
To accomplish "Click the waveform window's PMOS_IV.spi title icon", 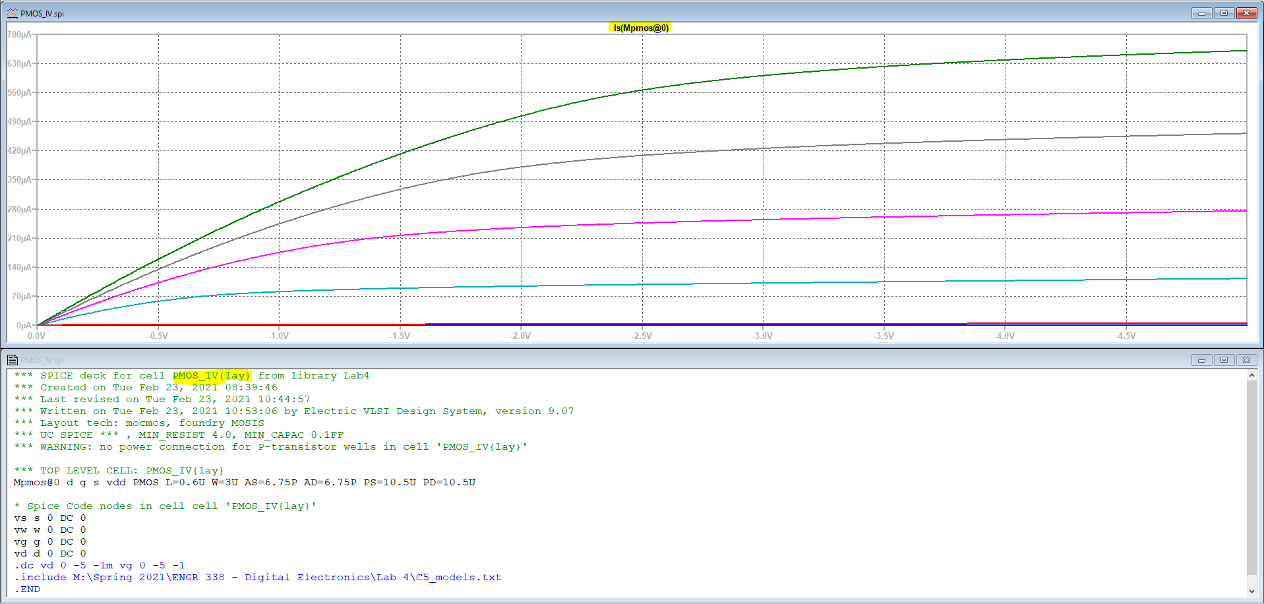I will coord(12,13).
